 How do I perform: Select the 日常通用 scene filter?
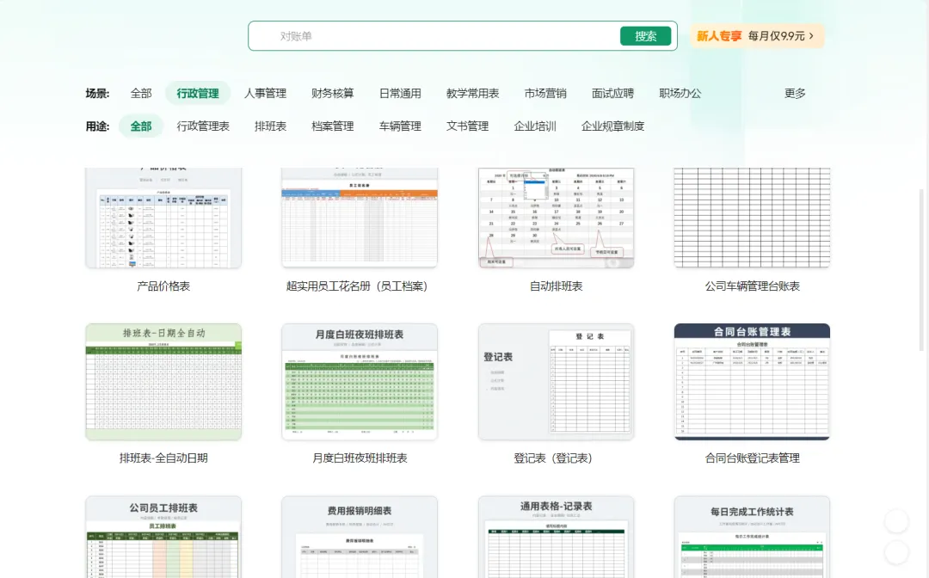[x=400, y=94]
